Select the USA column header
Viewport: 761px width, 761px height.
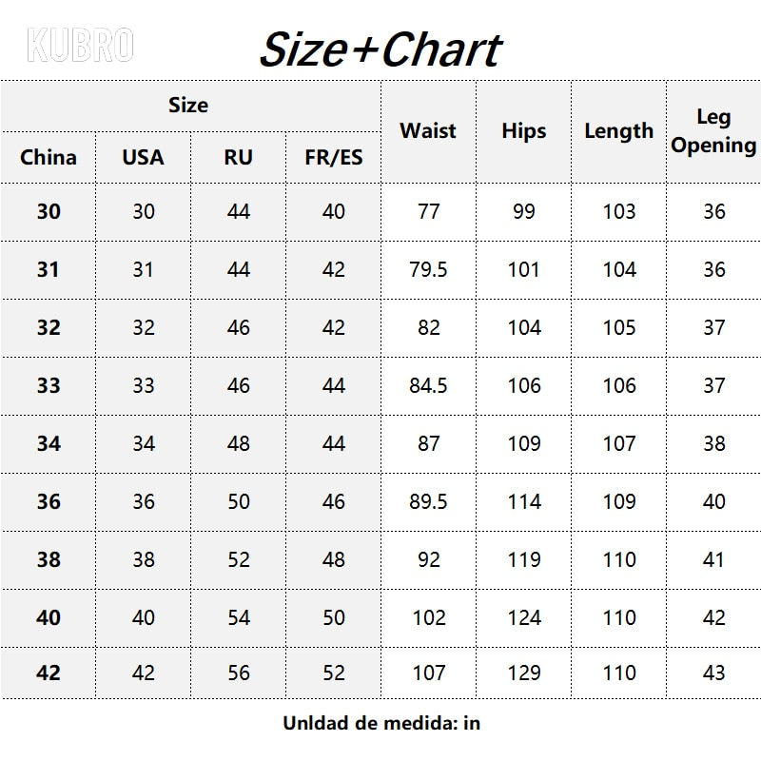144,157
